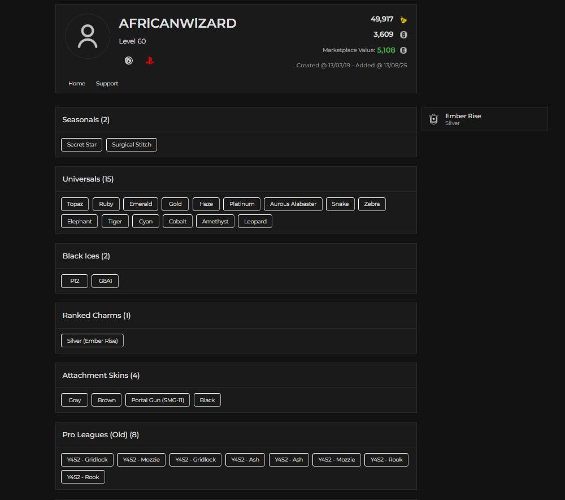
Task: Click the profile avatar icon
Action: click(x=87, y=36)
